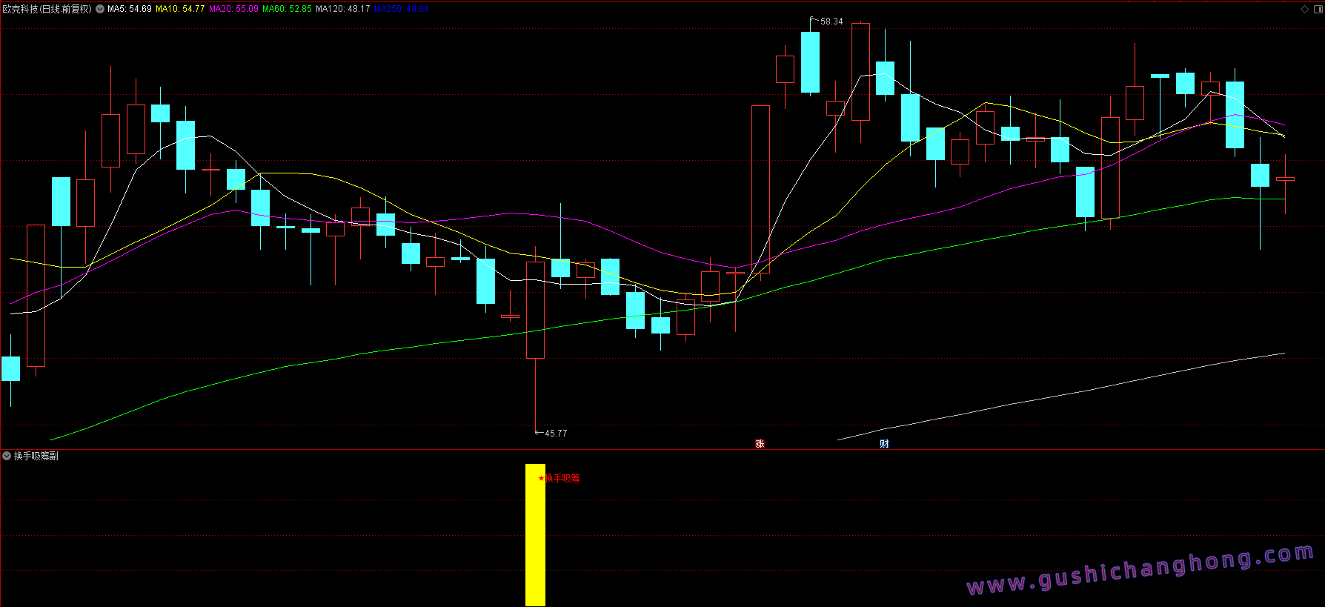Click the MA20 magenta indicator label
This screenshot has height=607, width=1325.
pyautogui.click(x=233, y=9)
